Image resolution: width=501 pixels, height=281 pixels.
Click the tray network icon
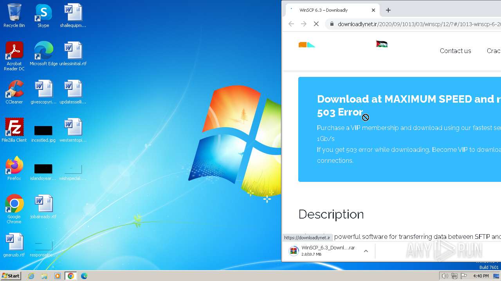[454, 276]
